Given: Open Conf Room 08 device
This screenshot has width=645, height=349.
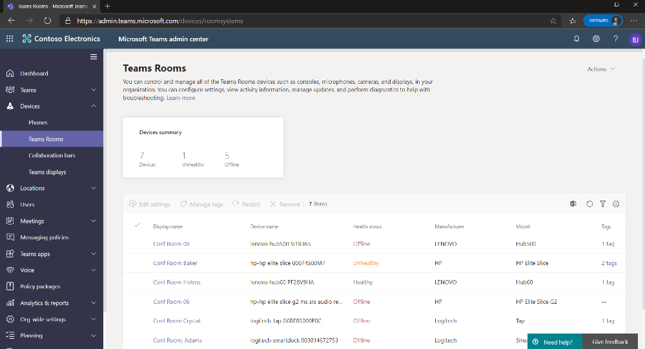Looking at the screenshot, I should pos(171,244).
